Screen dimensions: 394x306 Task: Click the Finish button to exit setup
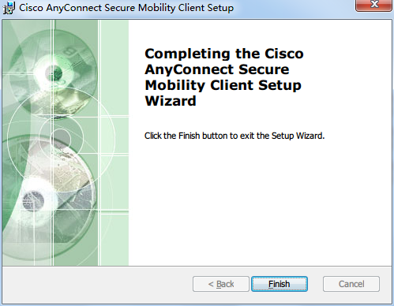pos(280,284)
